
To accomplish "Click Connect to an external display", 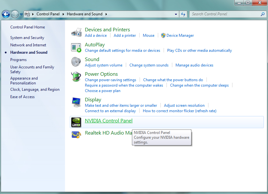I will click(x=110, y=111).
